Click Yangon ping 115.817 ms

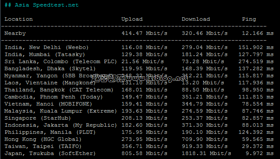[x=256, y=76]
